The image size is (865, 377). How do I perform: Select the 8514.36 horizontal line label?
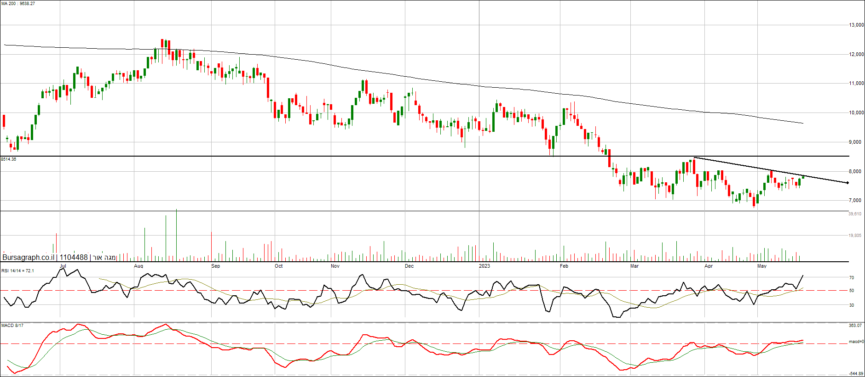(9, 159)
